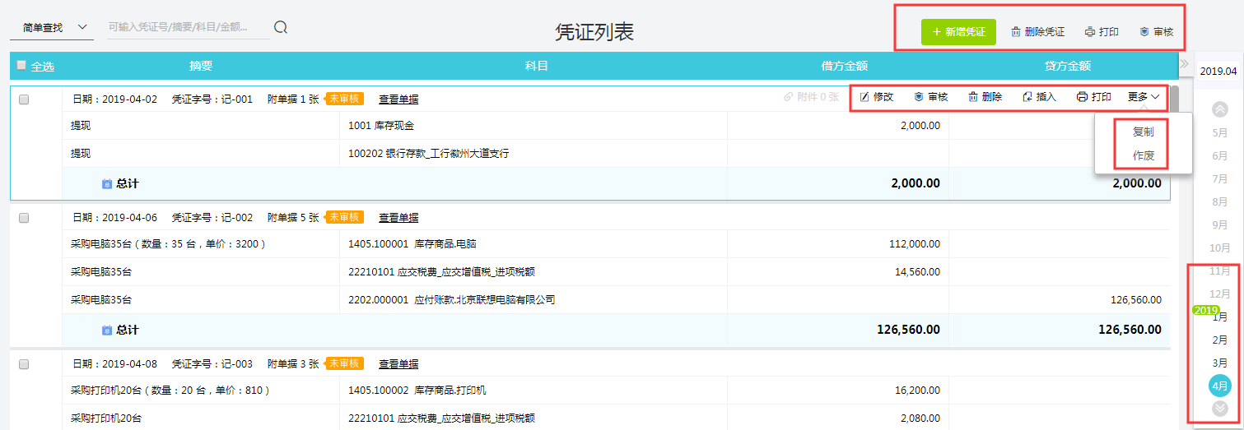Click the voucher search input field

point(188,27)
